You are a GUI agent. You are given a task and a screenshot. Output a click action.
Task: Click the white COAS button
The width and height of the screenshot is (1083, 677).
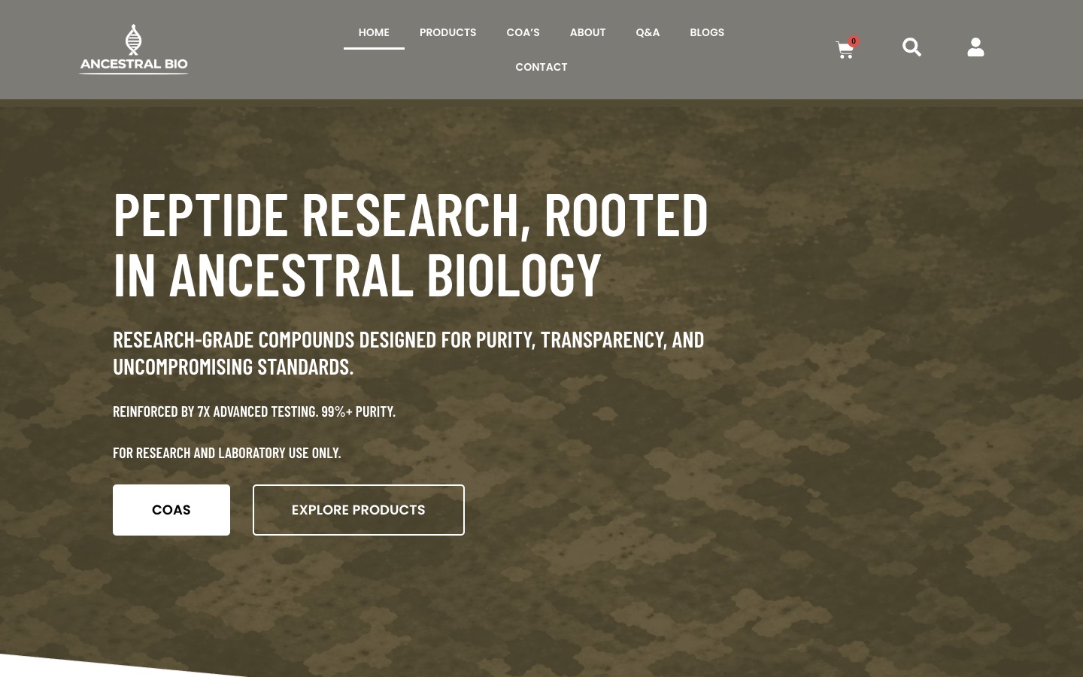[171, 510]
